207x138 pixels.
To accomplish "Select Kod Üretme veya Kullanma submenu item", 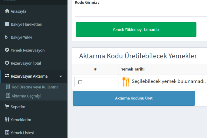I will point(35,87).
